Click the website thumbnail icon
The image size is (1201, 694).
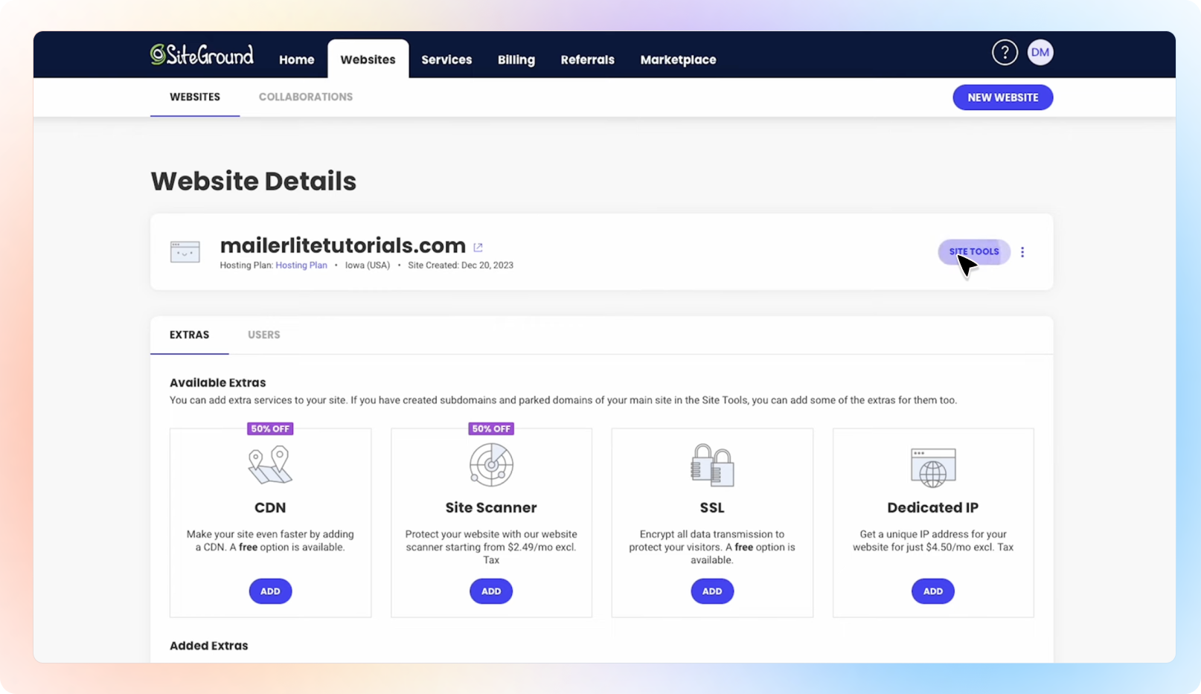point(185,252)
